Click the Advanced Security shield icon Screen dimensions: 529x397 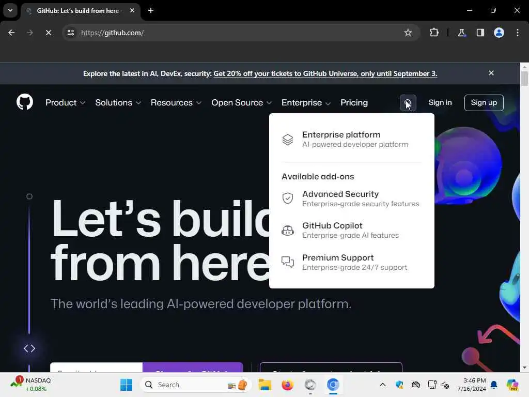(x=287, y=198)
